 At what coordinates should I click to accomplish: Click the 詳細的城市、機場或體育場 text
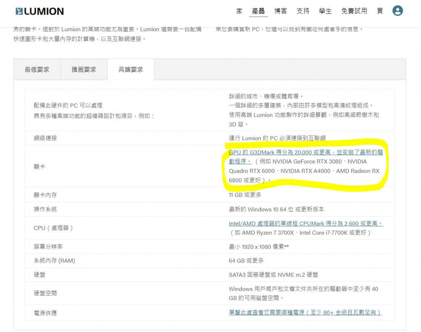coord(266,96)
